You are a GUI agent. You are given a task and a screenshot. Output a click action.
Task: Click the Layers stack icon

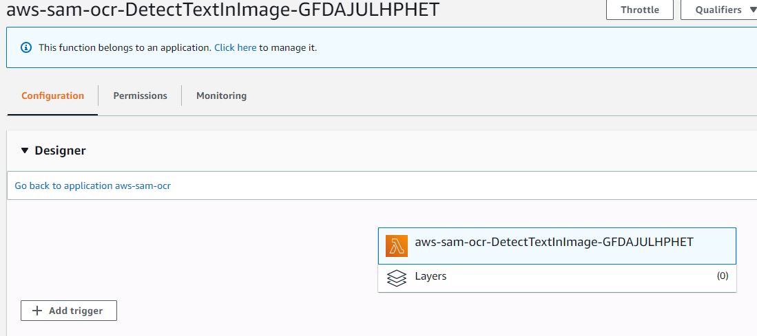pyautogui.click(x=396, y=278)
